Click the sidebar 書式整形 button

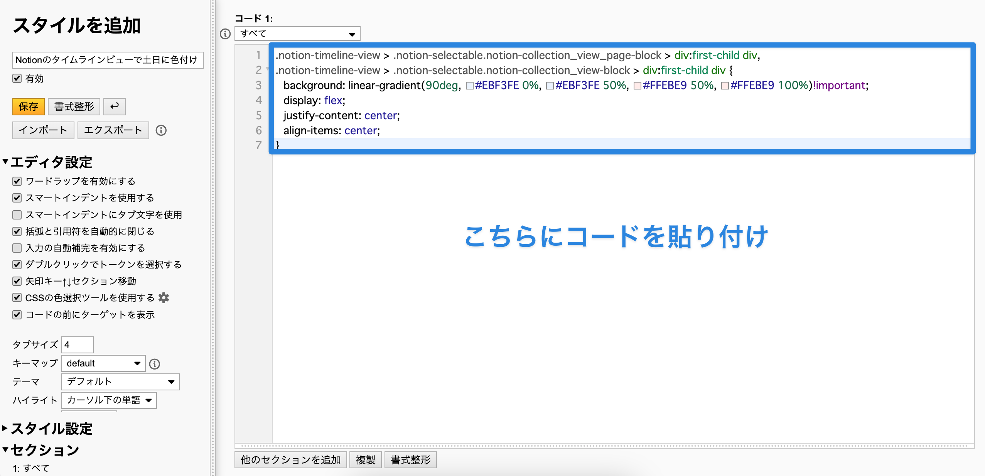click(74, 106)
